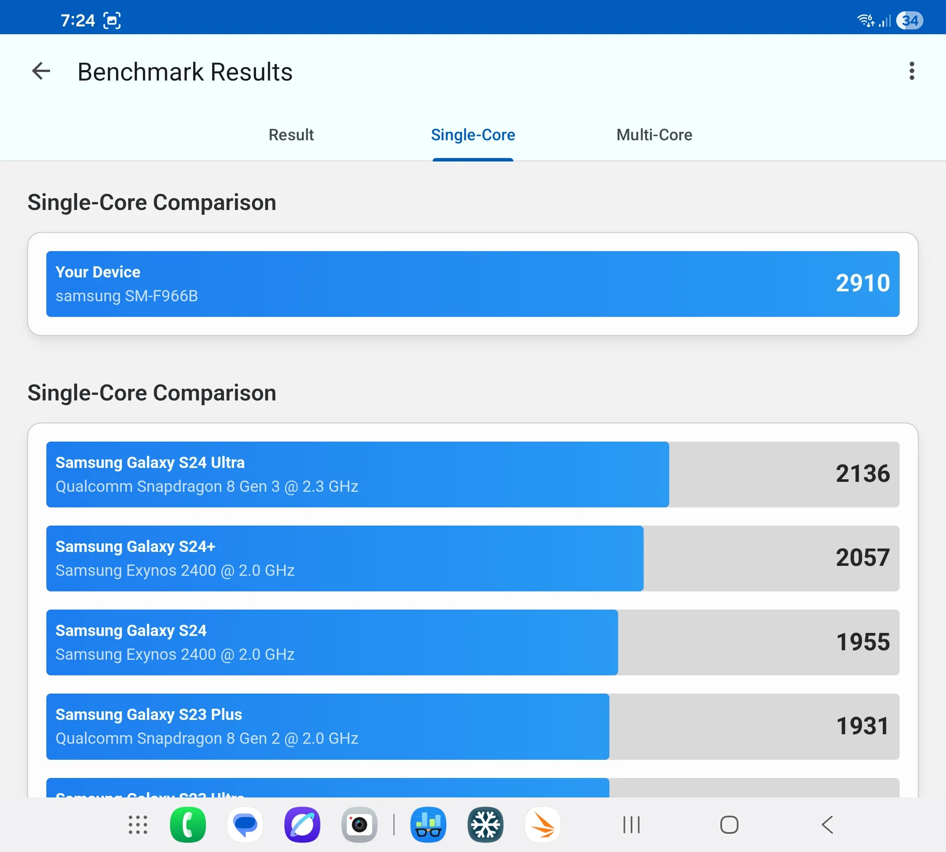This screenshot has width=946, height=852.
Task: Tap the screen recorder status icon
Action: pyautogui.click(x=112, y=21)
